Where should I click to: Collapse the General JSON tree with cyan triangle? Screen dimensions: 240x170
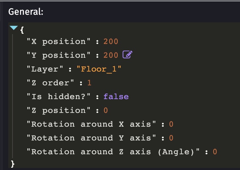pos(14,28)
